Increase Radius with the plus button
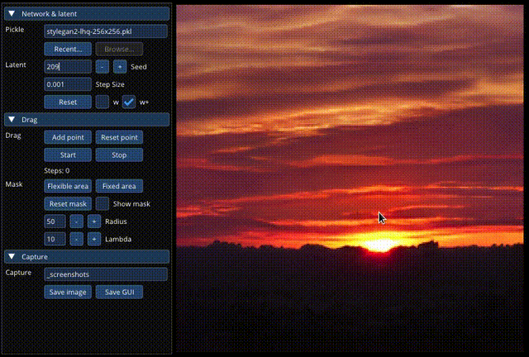Image resolution: width=529 pixels, height=357 pixels. pyautogui.click(x=94, y=221)
